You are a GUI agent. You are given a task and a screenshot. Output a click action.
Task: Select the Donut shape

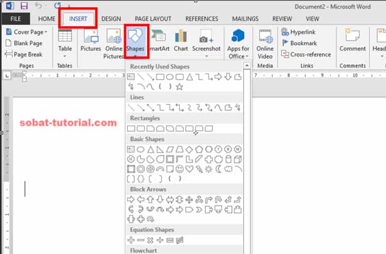140,169
